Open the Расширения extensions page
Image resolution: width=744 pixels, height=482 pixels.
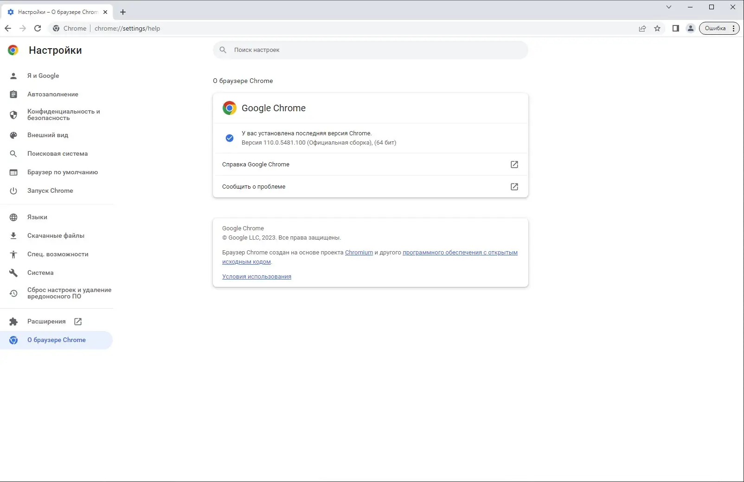[46, 321]
